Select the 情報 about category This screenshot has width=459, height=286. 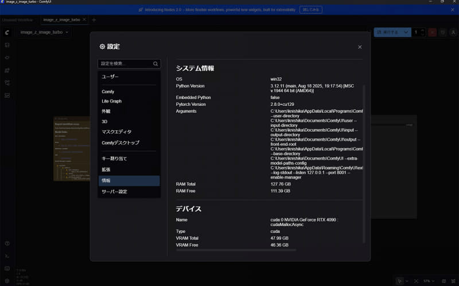[x=129, y=181]
